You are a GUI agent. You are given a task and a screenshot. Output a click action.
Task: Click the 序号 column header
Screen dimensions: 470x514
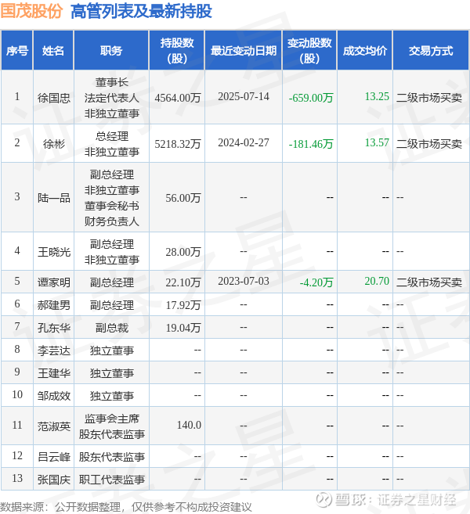point(17,51)
